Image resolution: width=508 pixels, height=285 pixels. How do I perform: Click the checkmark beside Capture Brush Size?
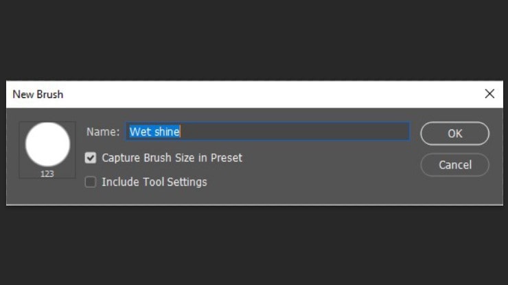[x=91, y=158]
